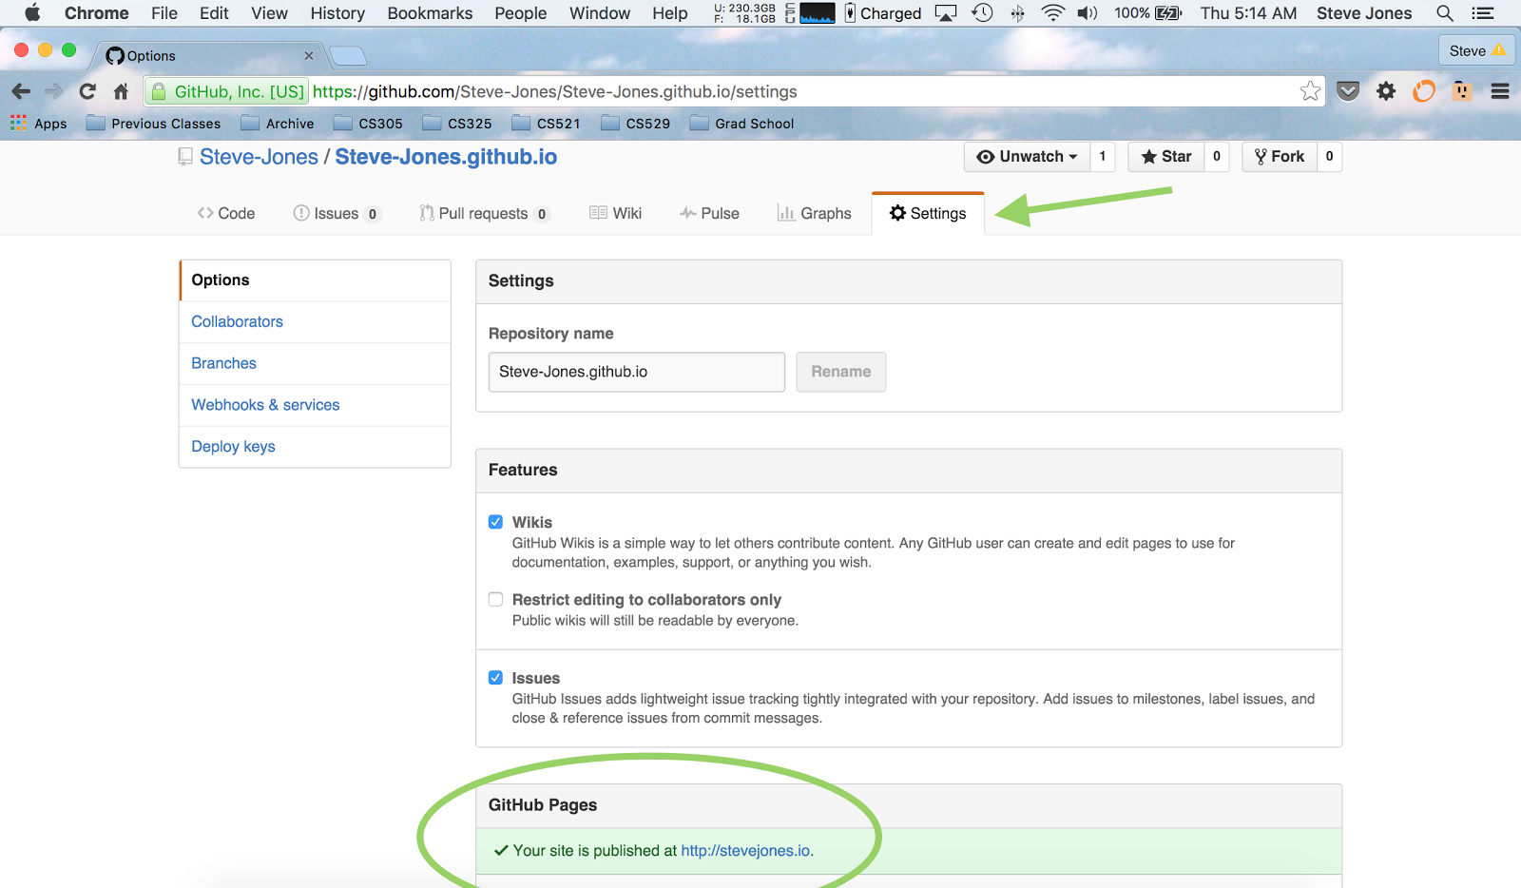Viewport: 1521px width, 888px height.
Task: Click the browser back arrow
Action: 21,91
